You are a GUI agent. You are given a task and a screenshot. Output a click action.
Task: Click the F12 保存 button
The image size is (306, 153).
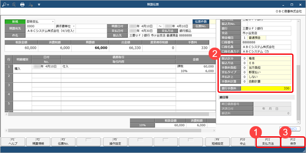(x=293, y=142)
